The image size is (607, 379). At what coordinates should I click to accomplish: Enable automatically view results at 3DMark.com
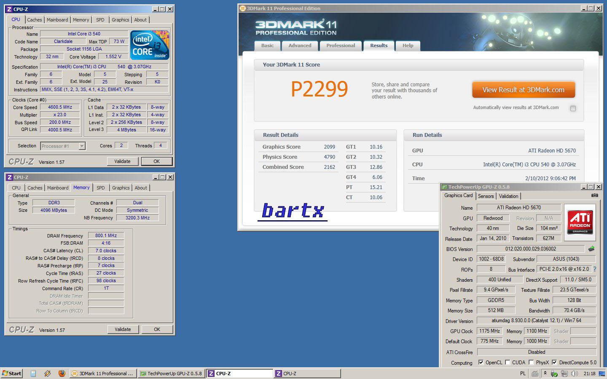coord(573,108)
